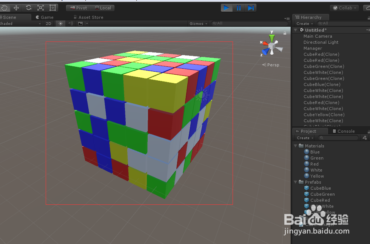370x244 pixels.
Task: Click the blue Z axis gizmo cone
Action: (x=266, y=51)
